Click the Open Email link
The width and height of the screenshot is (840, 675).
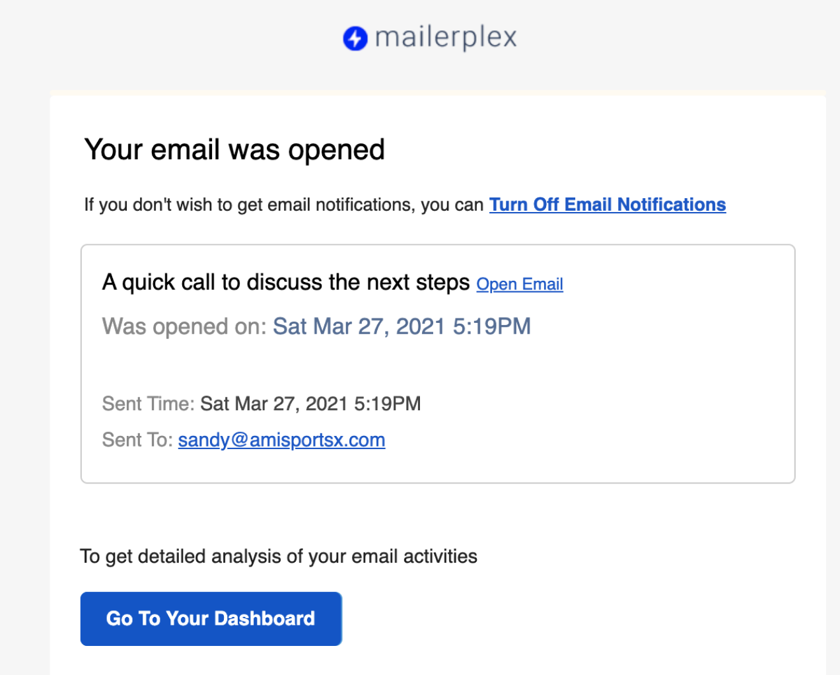(520, 284)
